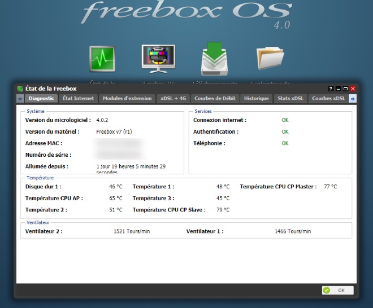This screenshot has height=308, width=373.
Task: Click the blurred serial number value
Action: [x=119, y=155]
